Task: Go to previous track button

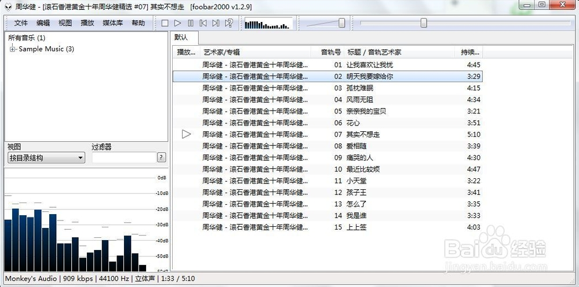Action: [203, 23]
